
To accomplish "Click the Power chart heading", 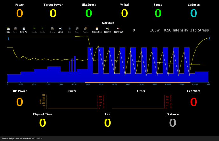I will [x=72, y=91].
